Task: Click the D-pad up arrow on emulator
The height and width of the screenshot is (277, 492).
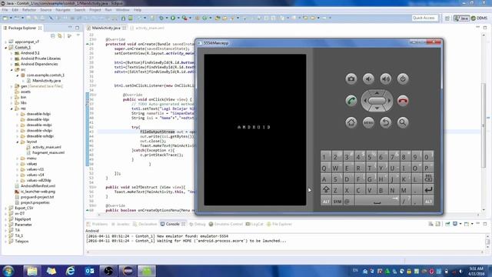Action: coord(377,93)
